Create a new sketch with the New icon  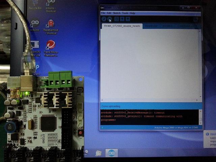[x=116, y=19]
